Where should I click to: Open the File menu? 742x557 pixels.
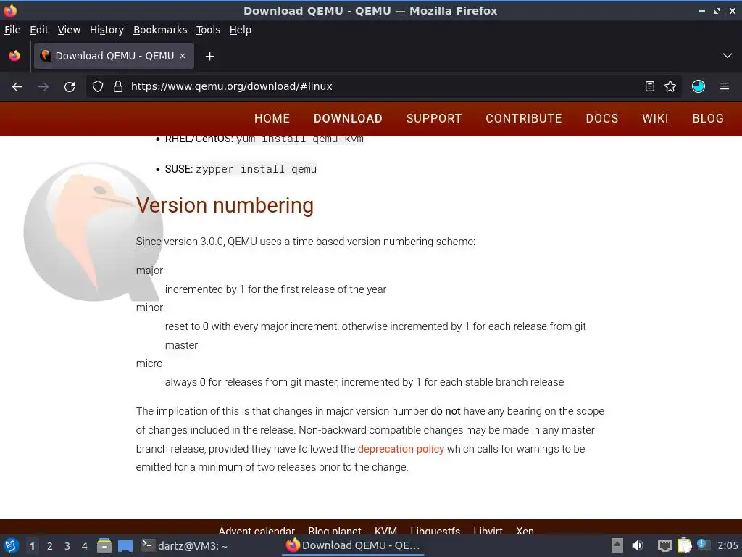click(x=12, y=30)
